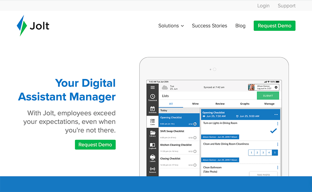Toggle the Closing Checklist progress circle
312x192 pixels.
click(x=195, y=165)
